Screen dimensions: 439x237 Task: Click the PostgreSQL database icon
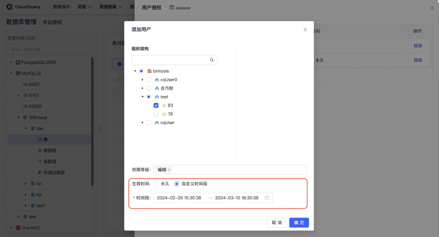tap(18, 62)
